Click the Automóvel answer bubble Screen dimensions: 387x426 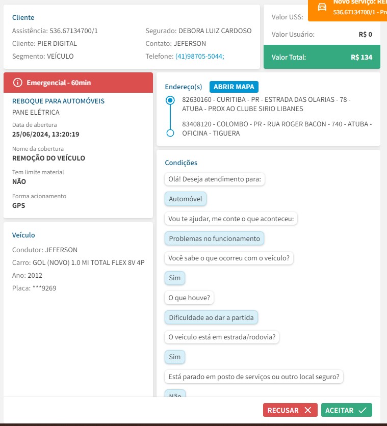[x=186, y=199]
